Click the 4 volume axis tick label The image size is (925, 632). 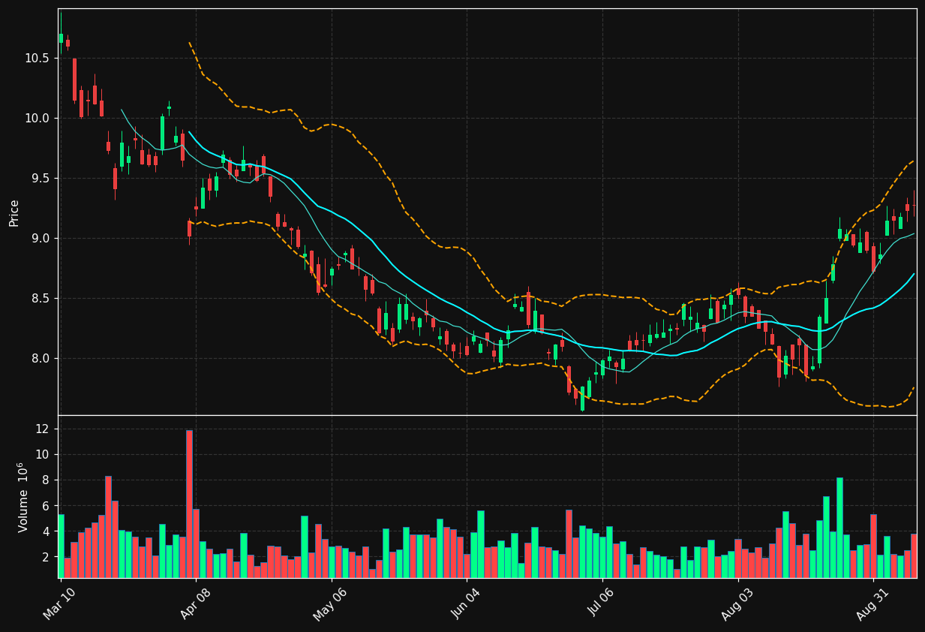[x=45, y=531]
